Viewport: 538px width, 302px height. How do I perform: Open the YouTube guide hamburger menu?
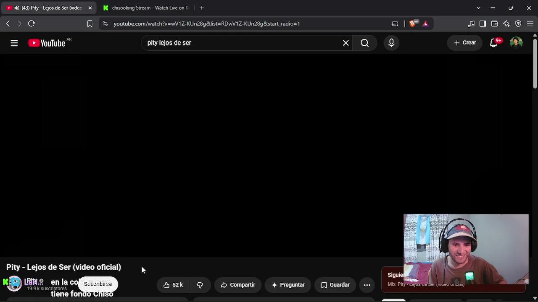point(14,43)
